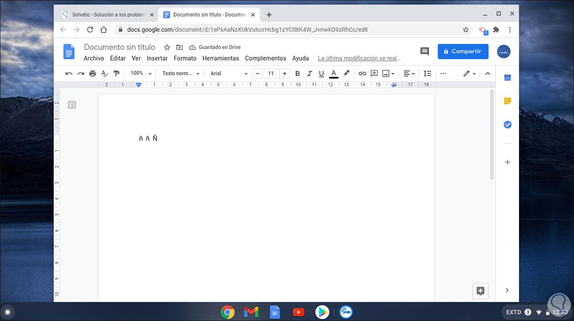Get add-ons with side panel plus
This screenshot has width=574, height=321.
[x=508, y=162]
